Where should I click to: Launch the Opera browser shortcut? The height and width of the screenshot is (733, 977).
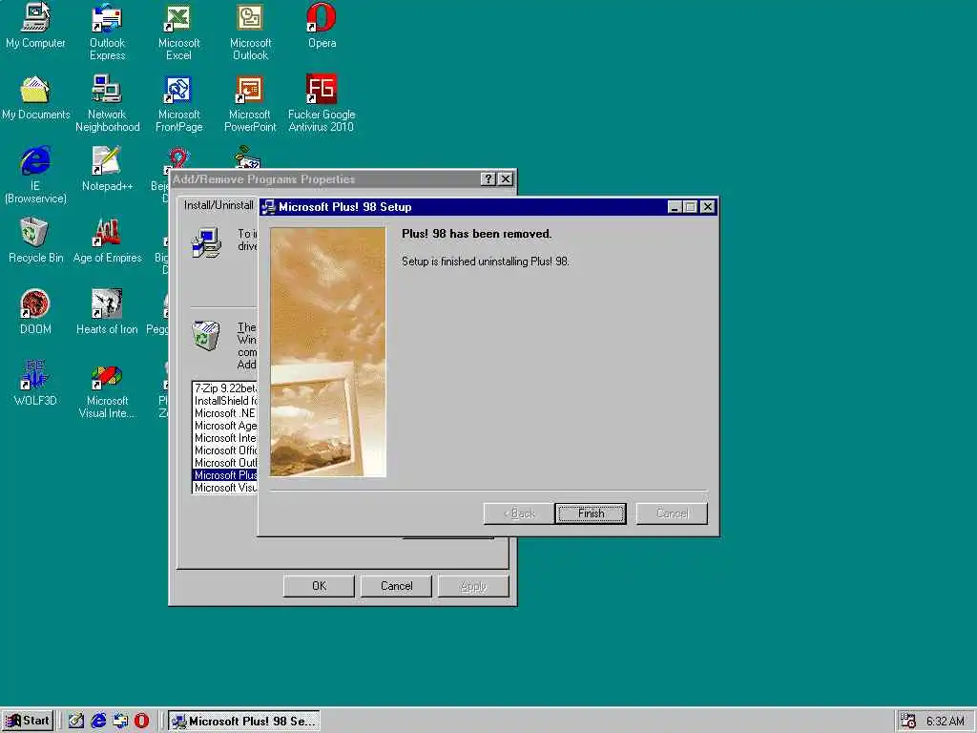tap(322, 25)
